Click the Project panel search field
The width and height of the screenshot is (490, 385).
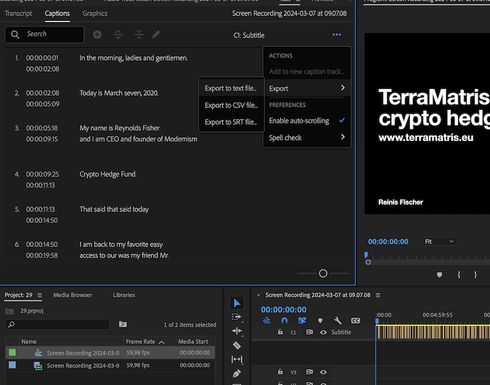58,324
